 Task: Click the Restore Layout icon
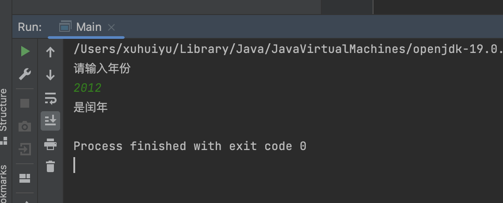(25, 178)
